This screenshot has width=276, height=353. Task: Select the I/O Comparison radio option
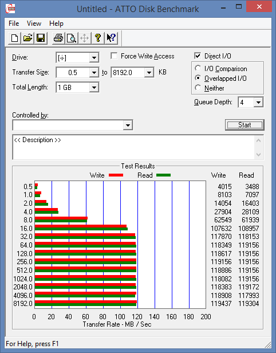pyautogui.click(x=198, y=68)
